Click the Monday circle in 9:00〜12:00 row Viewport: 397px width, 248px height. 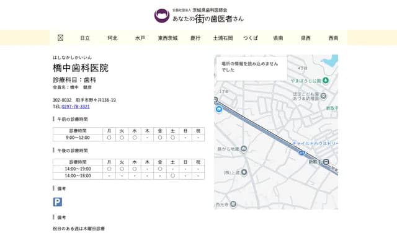click(109, 138)
